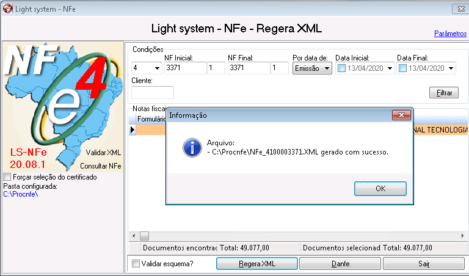Image resolution: width=469 pixels, height=276 pixels.
Task: Click the NF Inicial series field
Action: point(216,68)
